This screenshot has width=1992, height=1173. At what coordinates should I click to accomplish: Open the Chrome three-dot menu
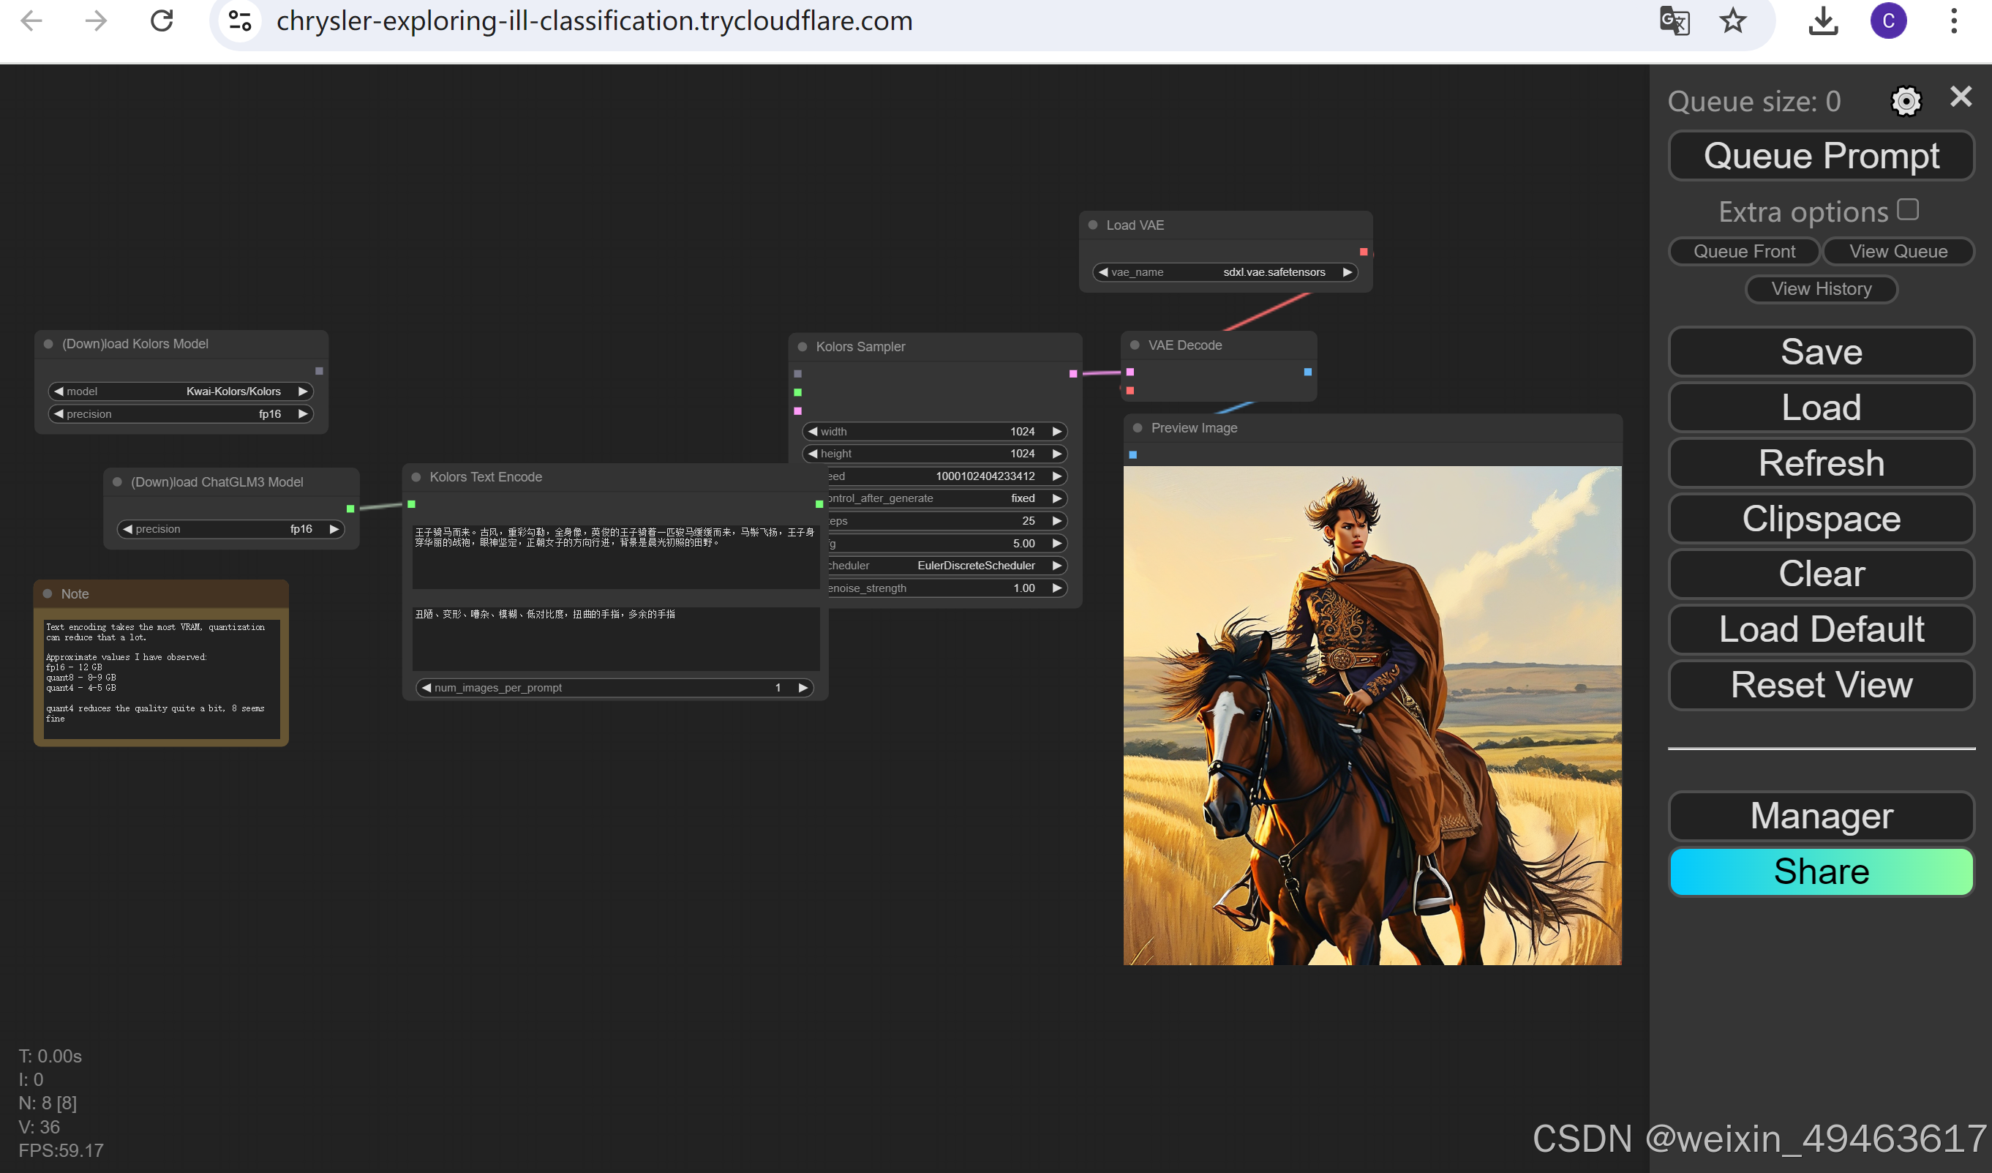(1953, 20)
